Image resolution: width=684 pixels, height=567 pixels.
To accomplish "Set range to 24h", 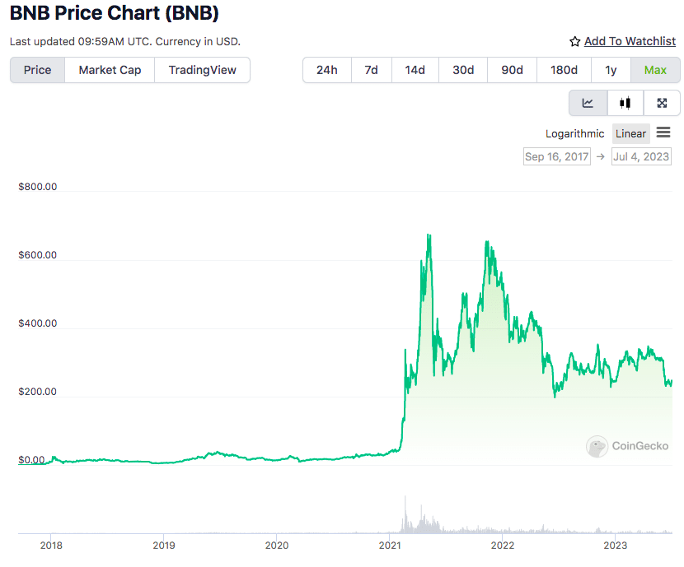I will (x=326, y=70).
